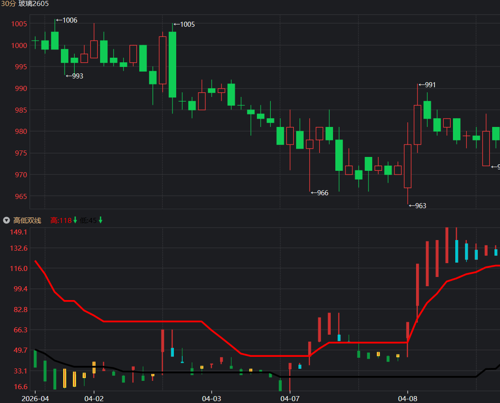Click the 低:45 indicator value
Image resolution: width=500 pixels, height=403 pixels.
[x=88, y=221]
